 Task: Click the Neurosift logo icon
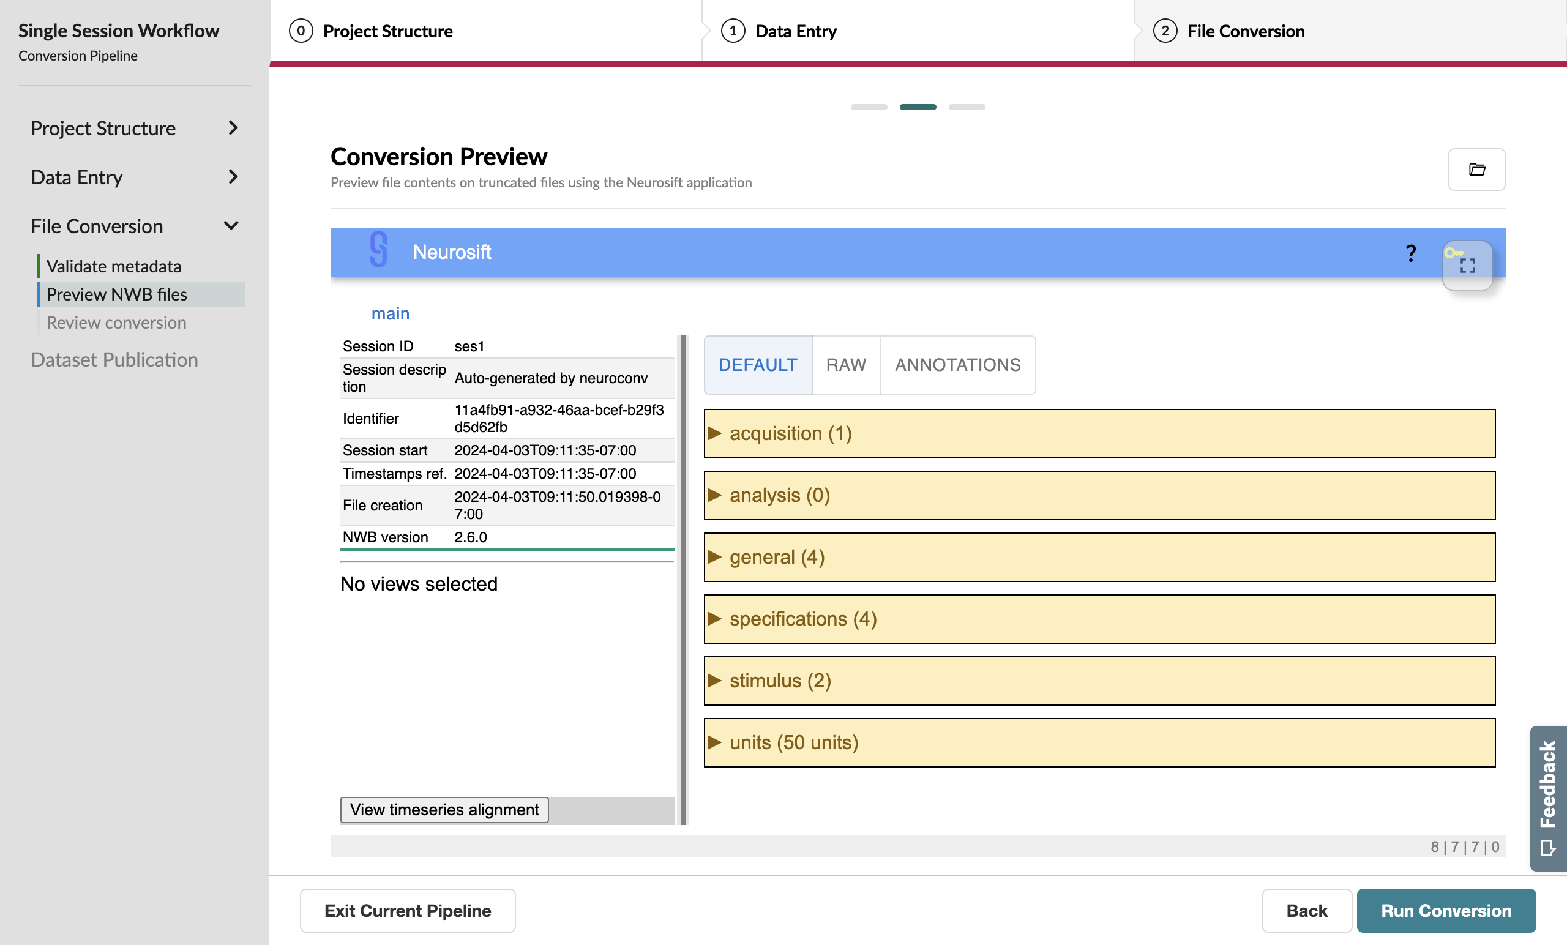tap(378, 249)
